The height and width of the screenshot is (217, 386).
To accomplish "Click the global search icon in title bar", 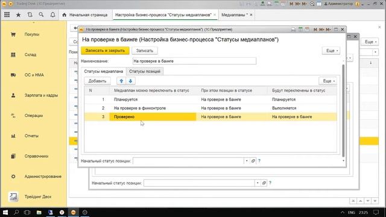I will (x=312, y=4).
